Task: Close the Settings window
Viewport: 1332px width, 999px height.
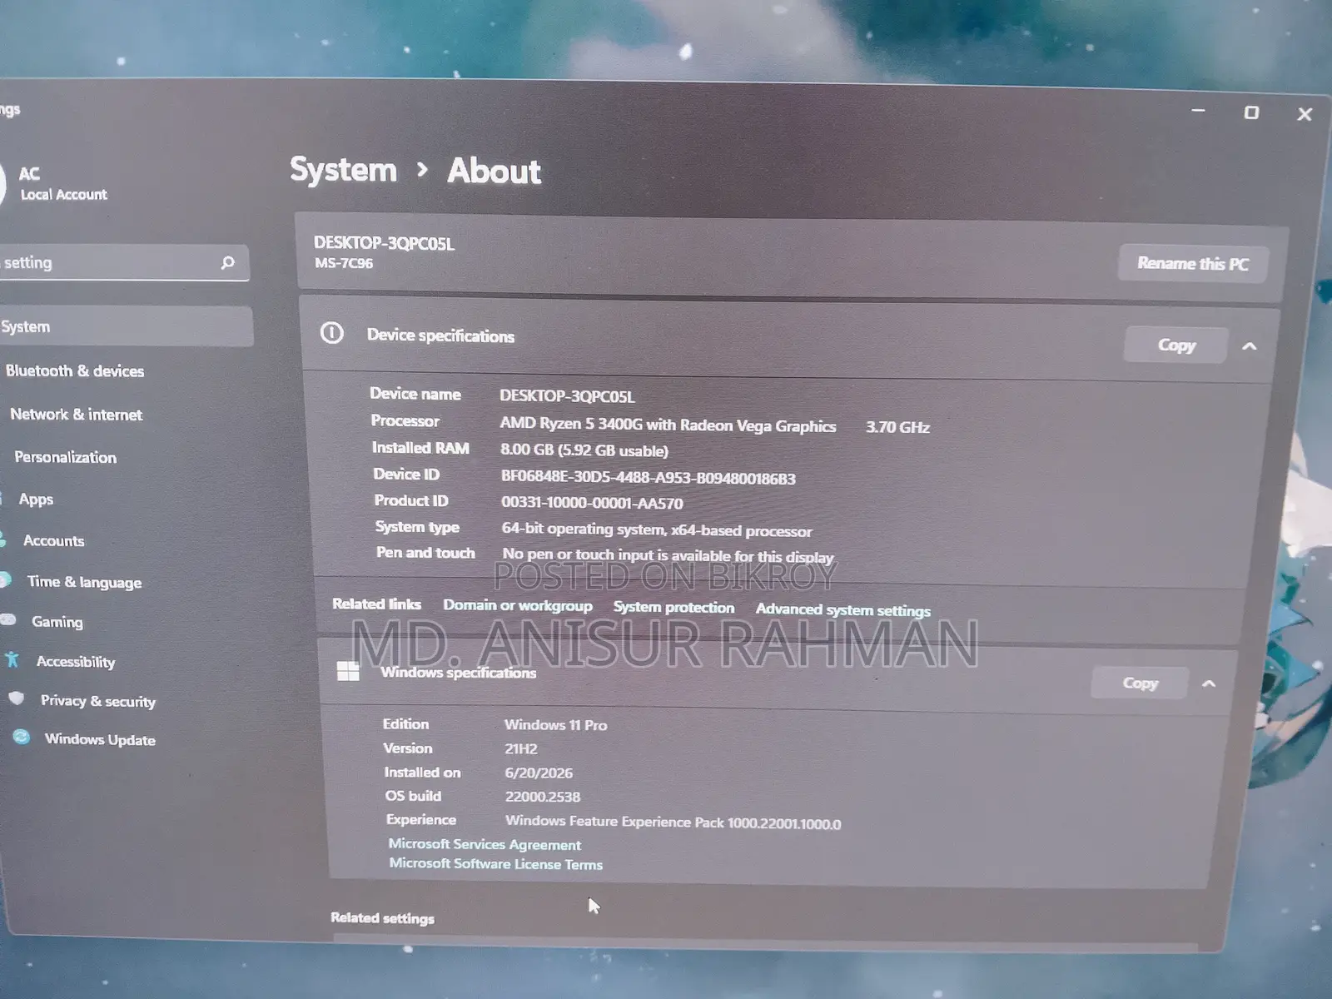Action: click(x=1305, y=114)
